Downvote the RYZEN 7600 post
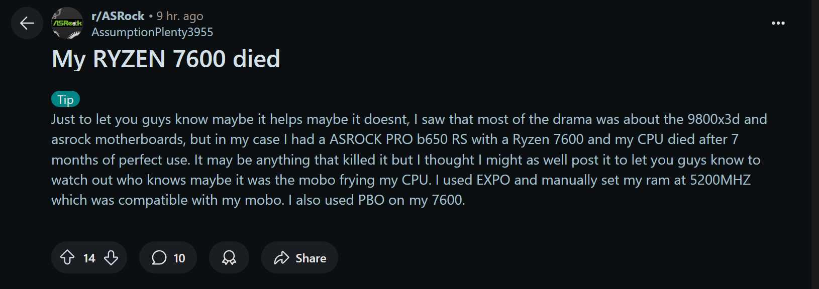 pos(111,258)
